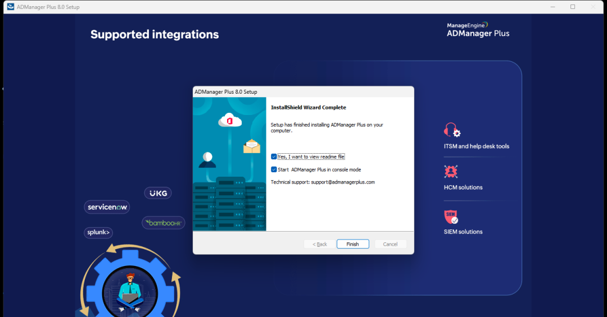This screenshot has width=607, height=317.
Task: Maximize the ADManager Plus Setup window
Action: 573,7
